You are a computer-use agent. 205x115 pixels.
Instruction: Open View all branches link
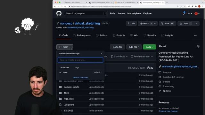point(80,77)
